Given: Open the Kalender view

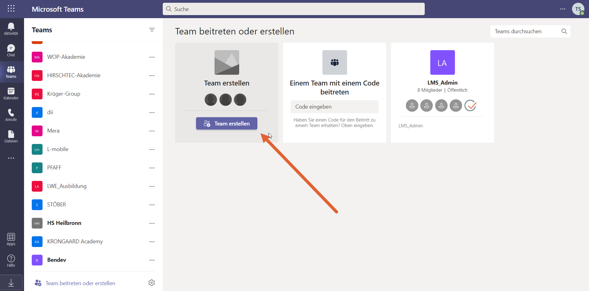Looking at the screenshot, I should [x=11, y=94].
